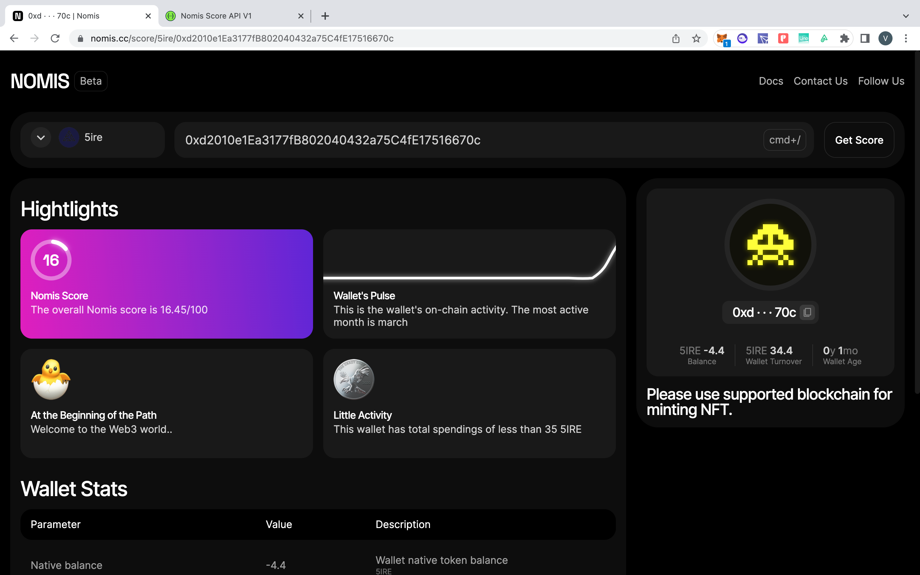Click the share page icon in address bar
This screenshot has height=575, width=920.
pos(676,38)
